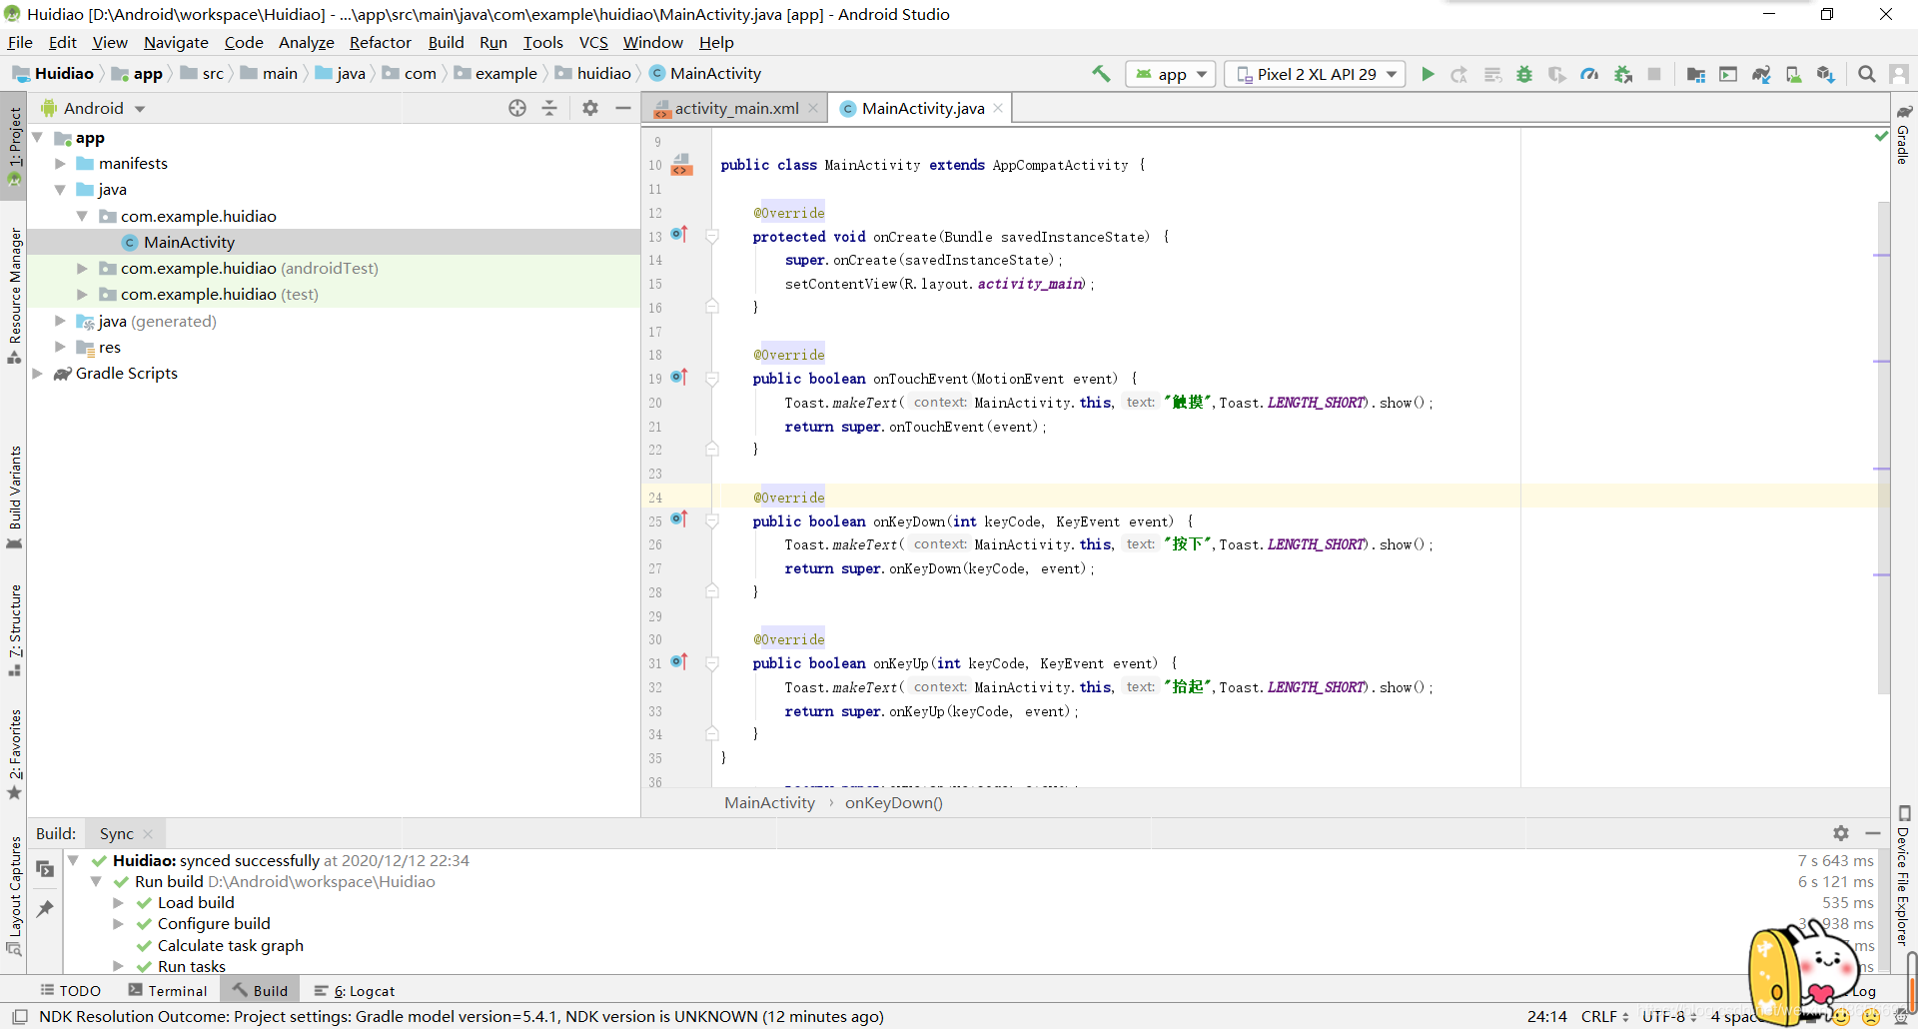The image size is (1918, 1029).
Task: Select MainActivity in project tree
Action: [189, 243]
